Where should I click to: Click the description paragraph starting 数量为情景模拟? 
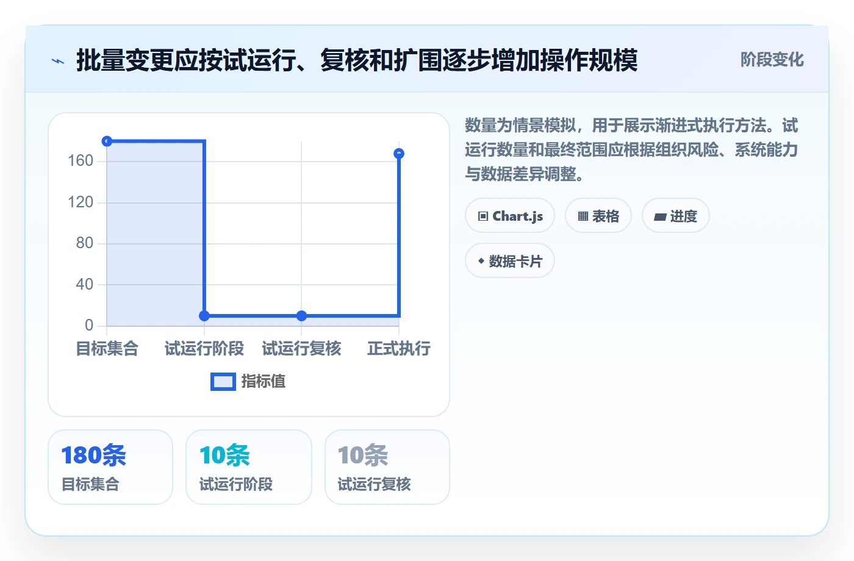[631, 150]
